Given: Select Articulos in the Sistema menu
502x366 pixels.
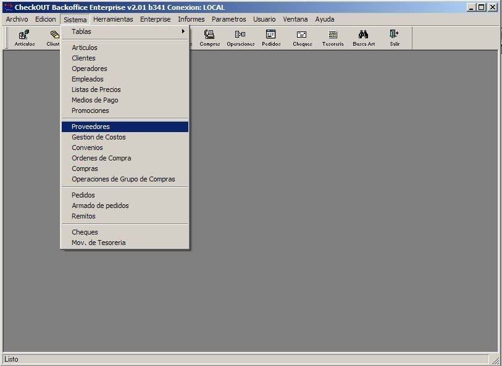Looking at the screenshot, I should [x=125, y=48].
